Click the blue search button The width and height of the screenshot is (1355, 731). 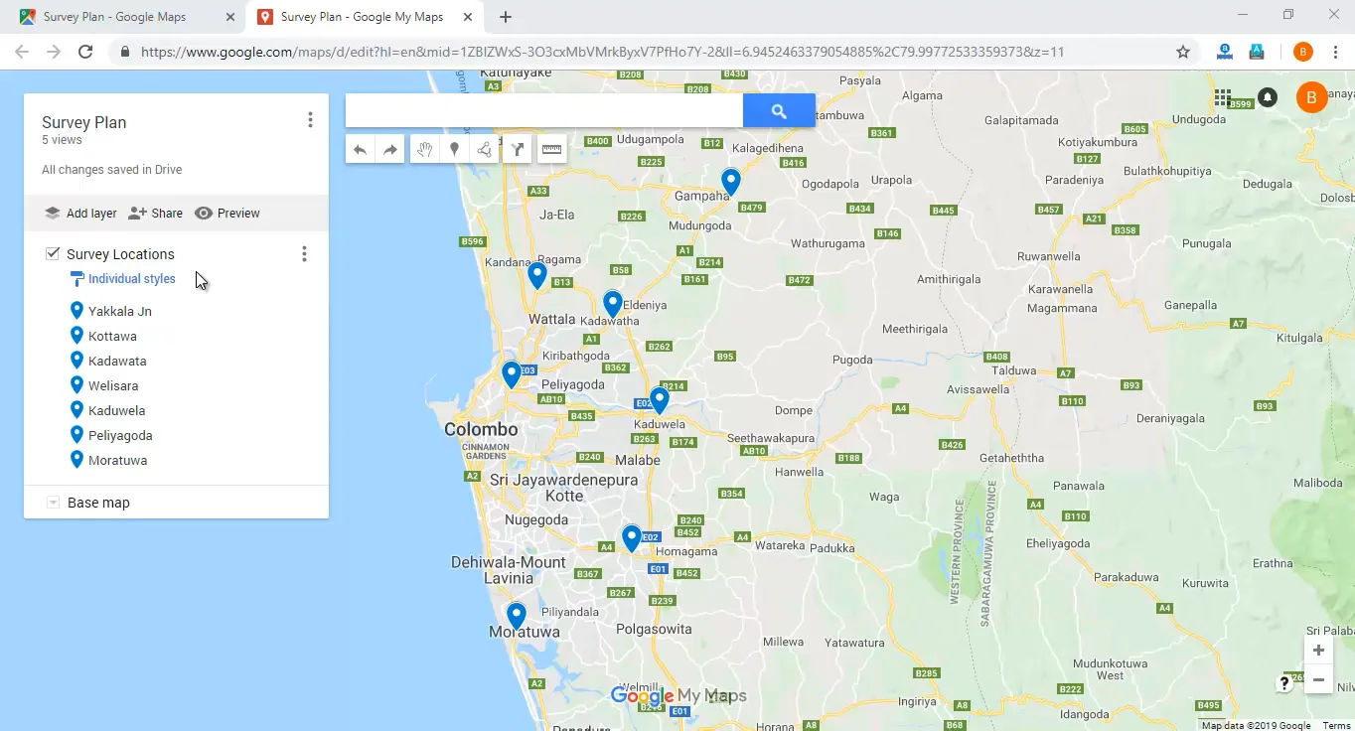[779, 111]
